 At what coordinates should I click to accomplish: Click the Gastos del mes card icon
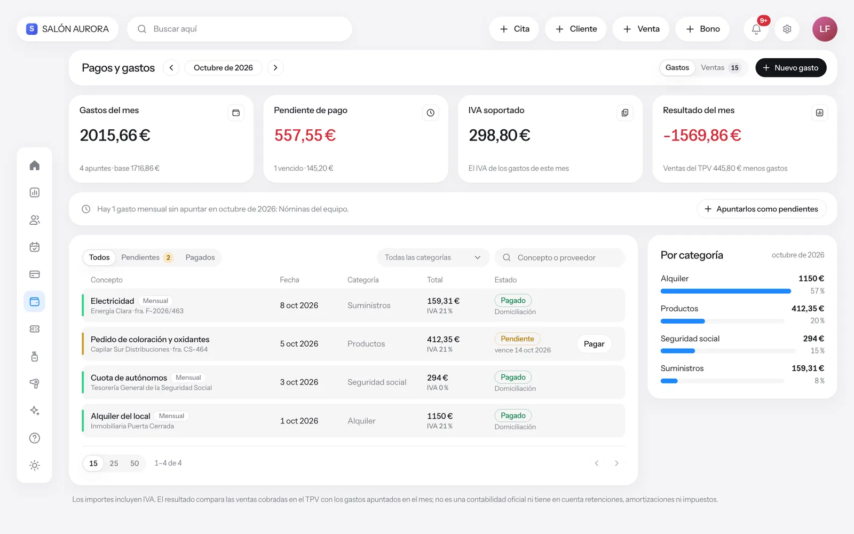point(236,113)
